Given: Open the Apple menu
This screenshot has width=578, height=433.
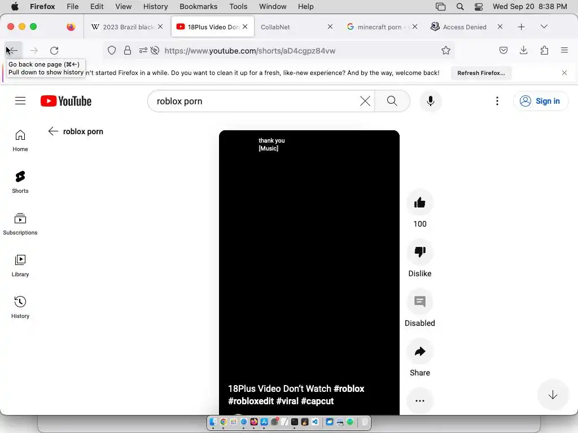Looking at the screenshot, I should click(x=15, y=6).
